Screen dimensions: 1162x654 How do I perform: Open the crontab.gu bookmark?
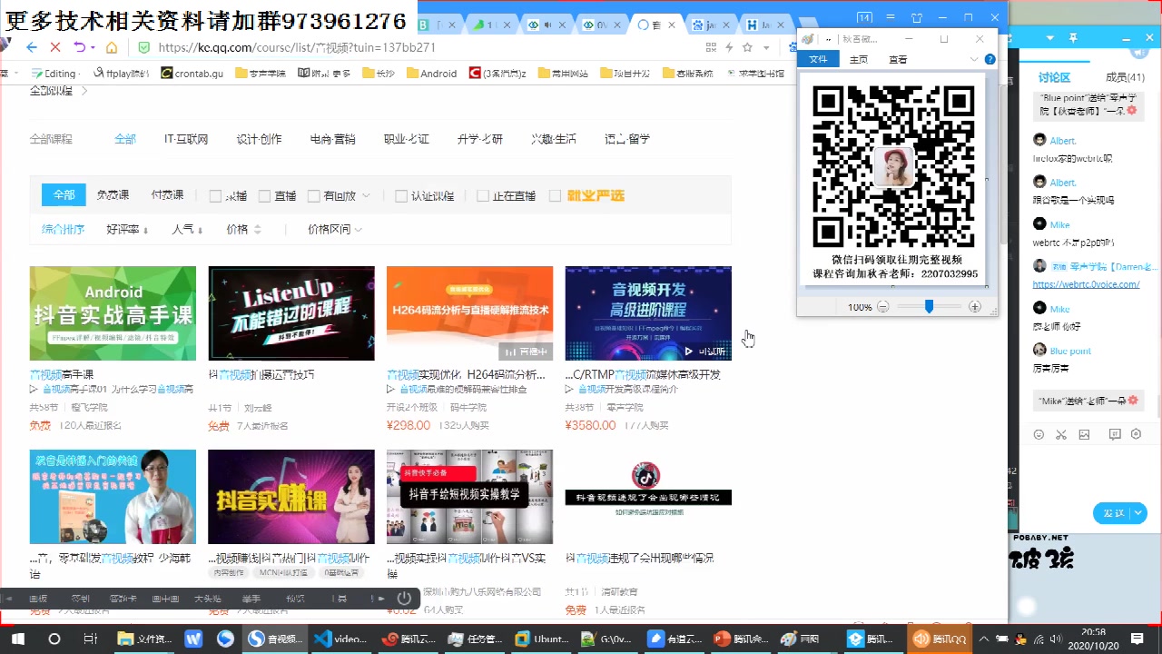(x=192, y=74)
